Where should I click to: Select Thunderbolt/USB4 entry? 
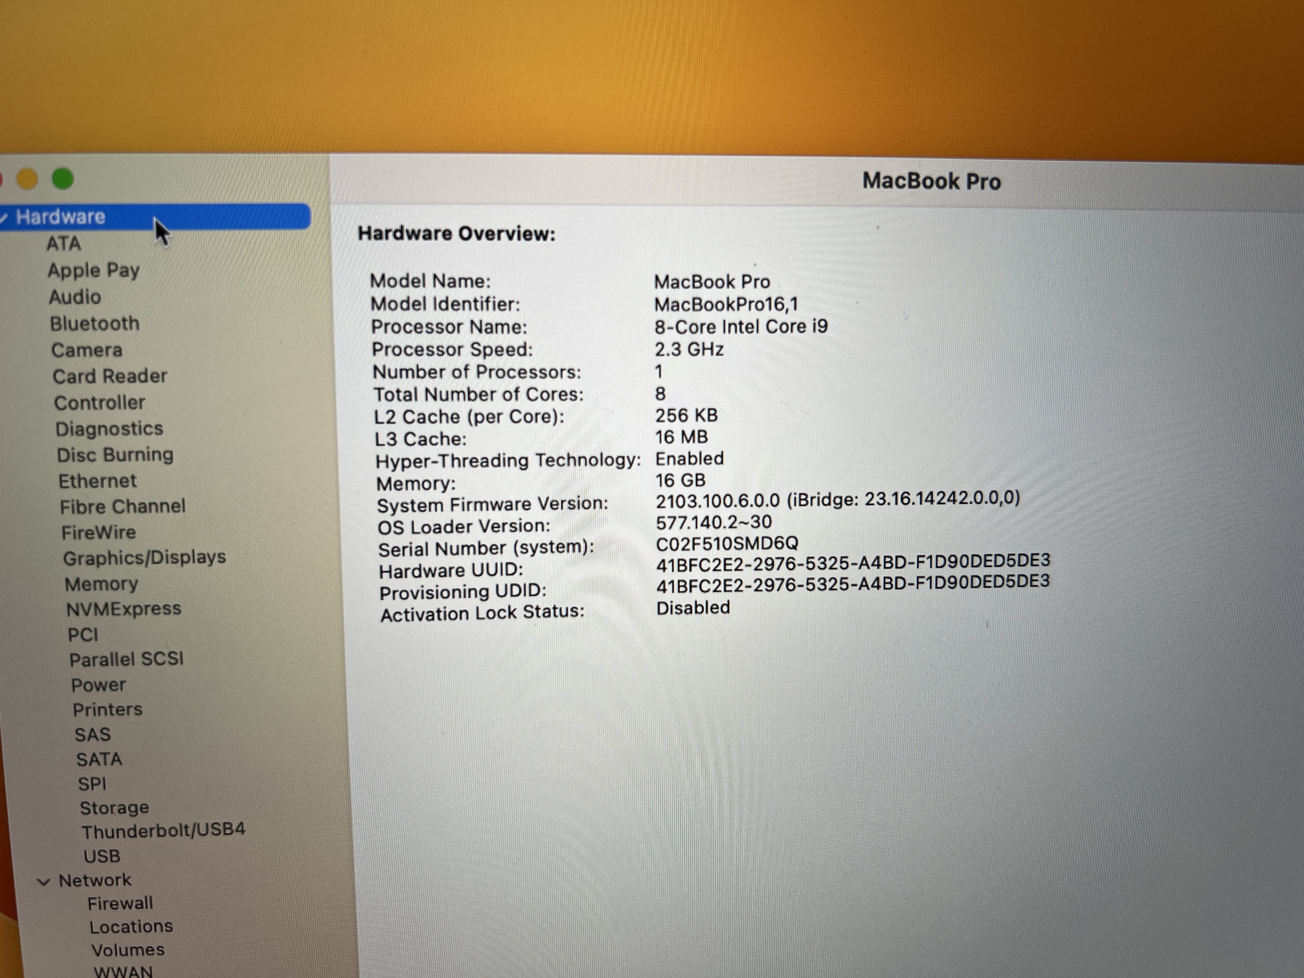point(163,831)
